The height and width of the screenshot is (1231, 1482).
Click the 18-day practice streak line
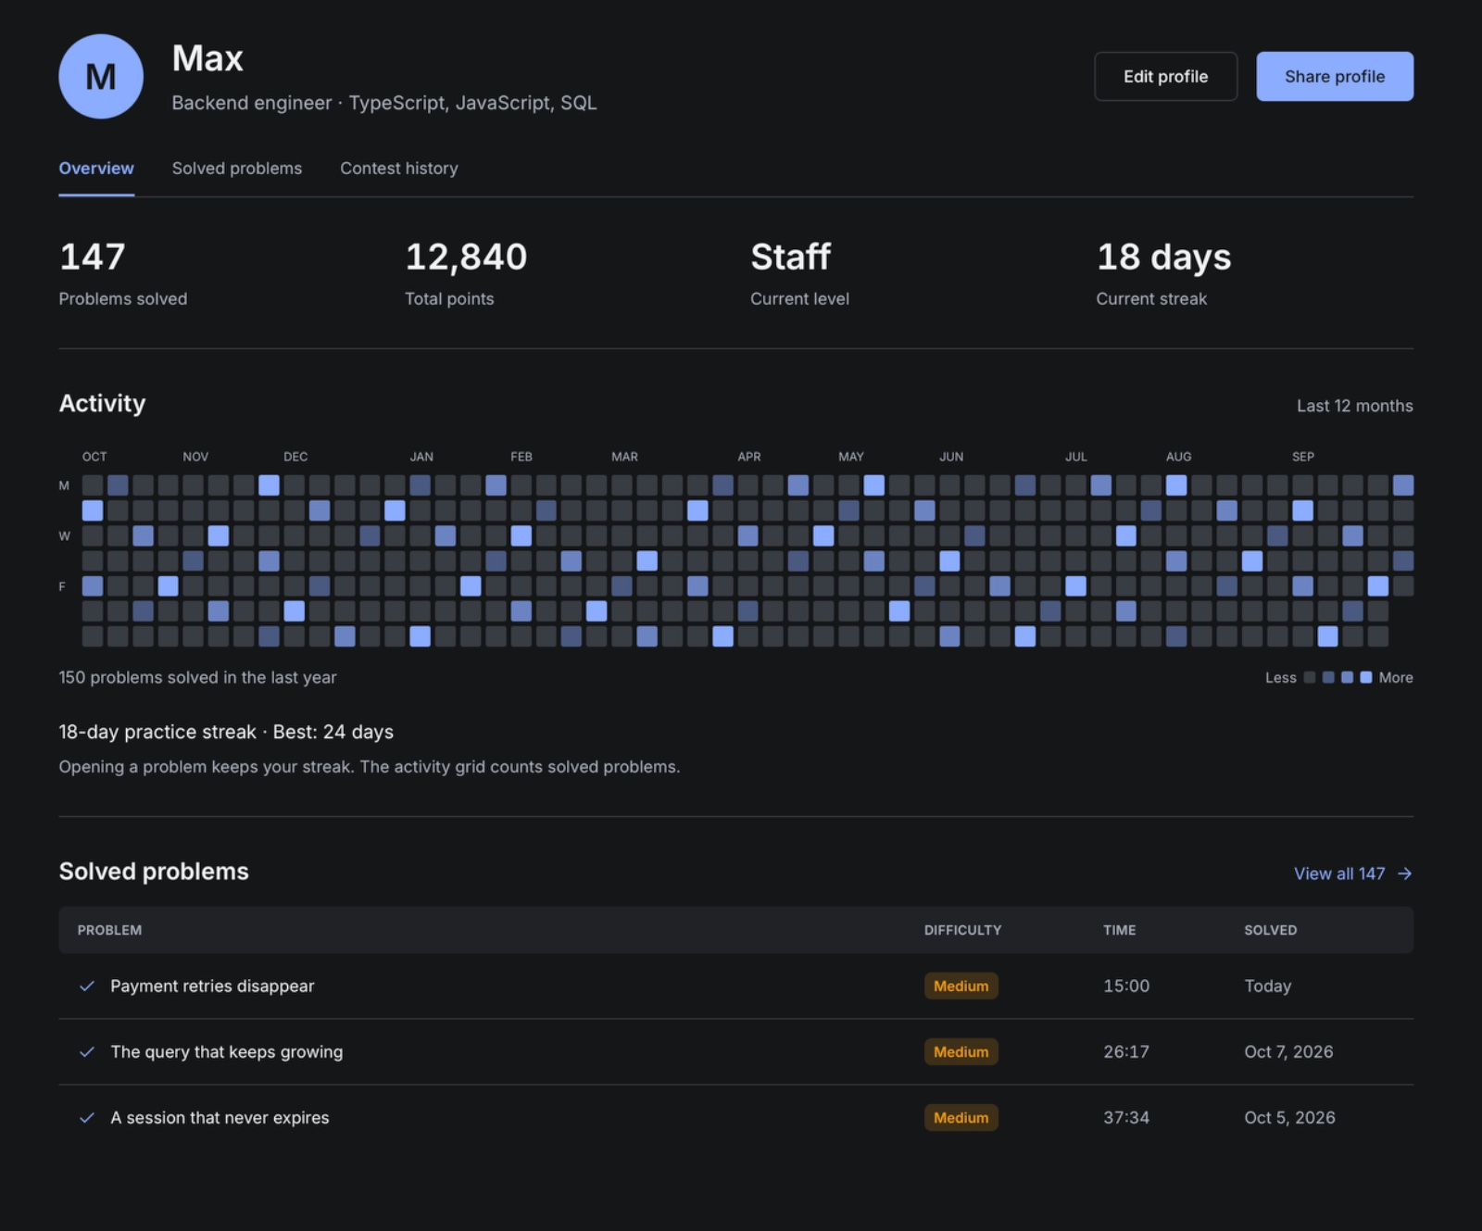(226, 732)
